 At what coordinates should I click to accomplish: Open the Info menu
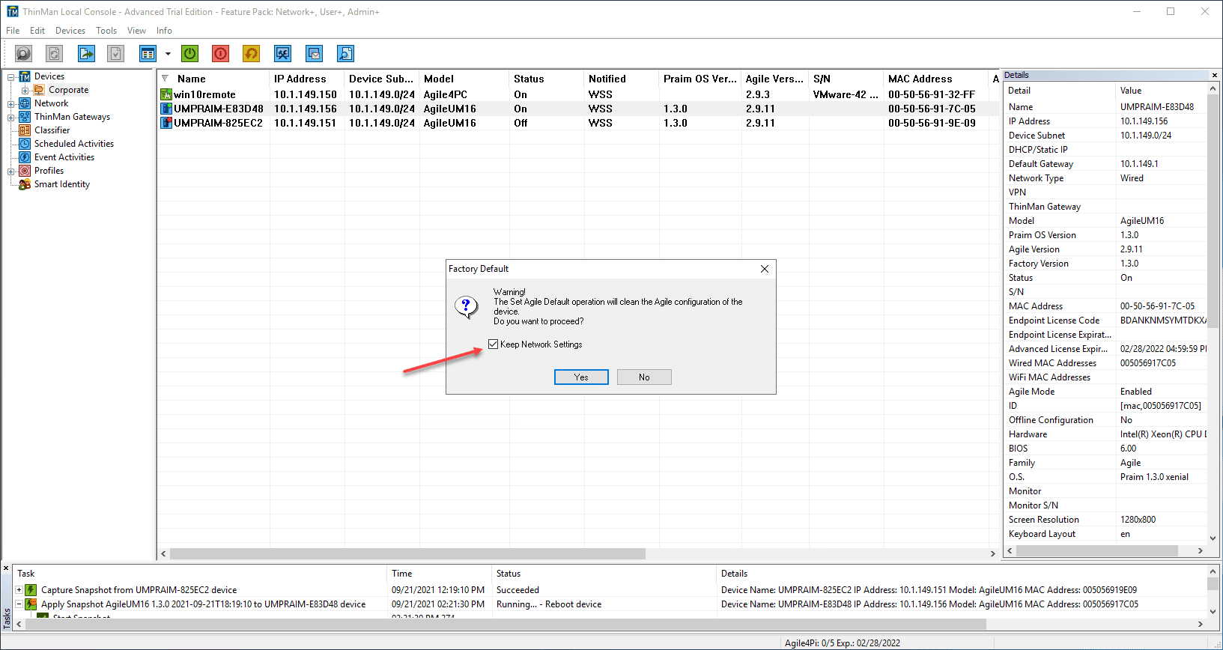point(164,31)
